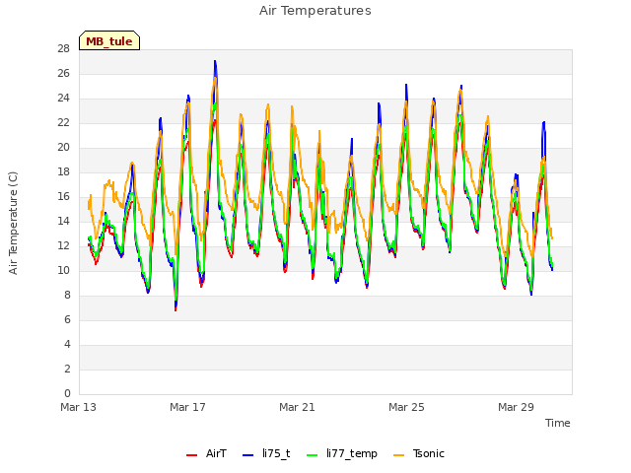Click the Air Temperatures chart title

click(x=315, y=11)
